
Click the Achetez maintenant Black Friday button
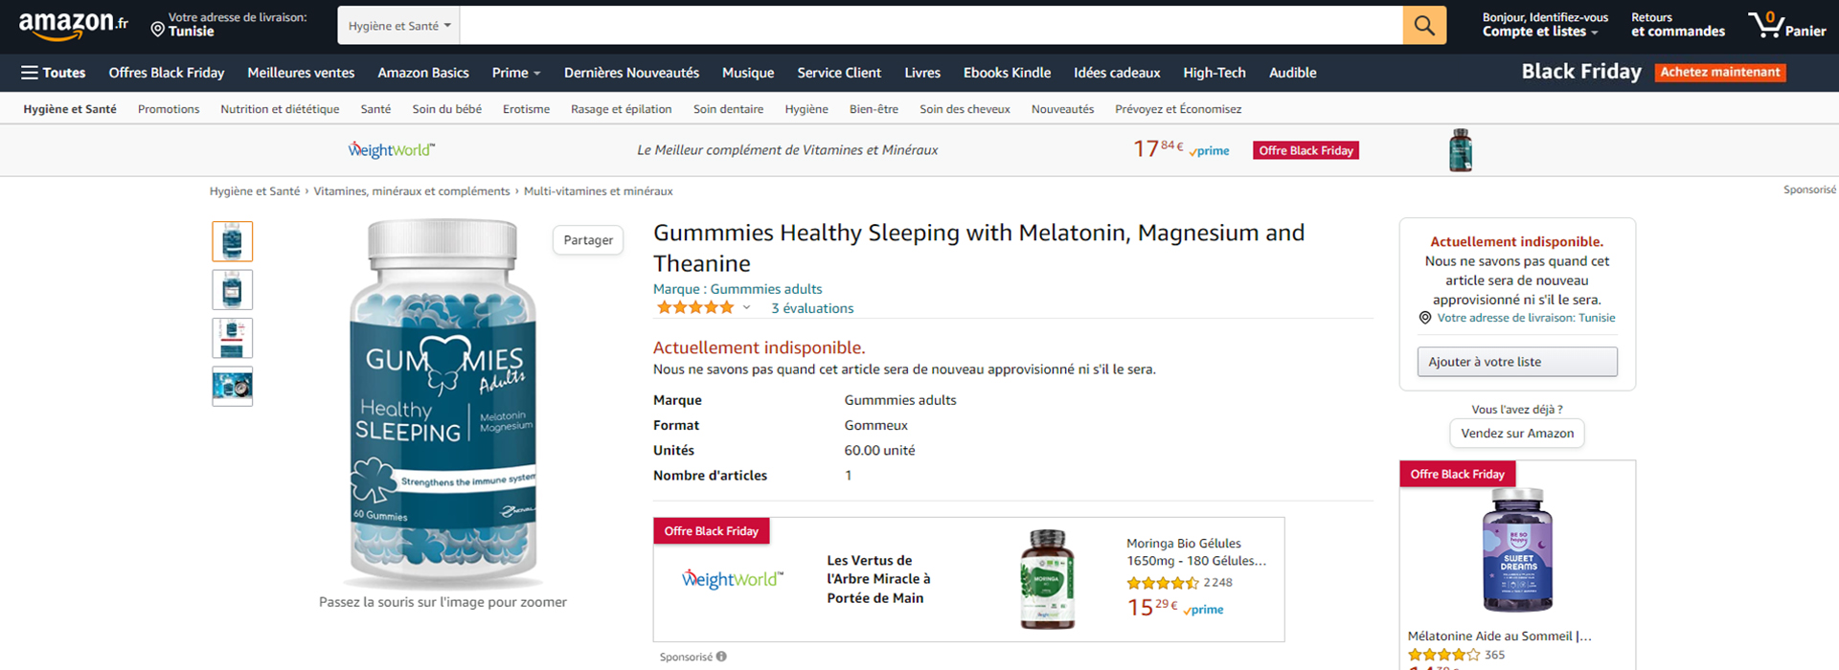click(x=1719, y=73)
